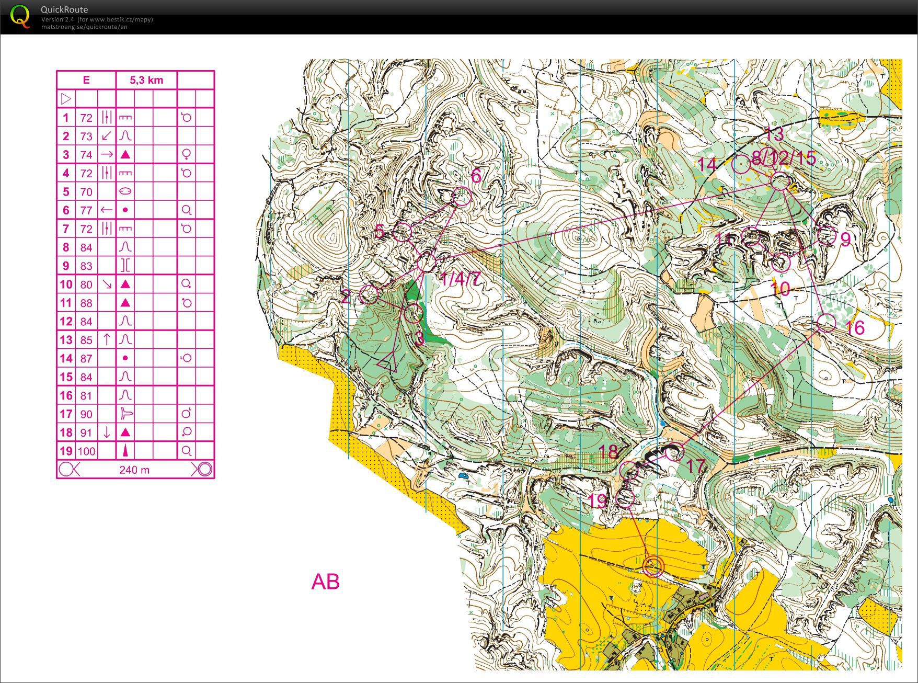Click the boulder triangle symbol in row 3

pyautogui.click(x=125, y=154)
